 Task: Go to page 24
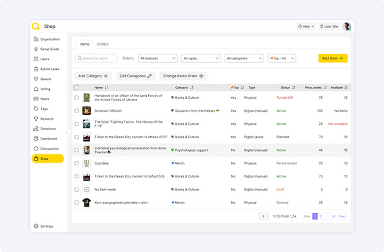(x=333, y=216)
